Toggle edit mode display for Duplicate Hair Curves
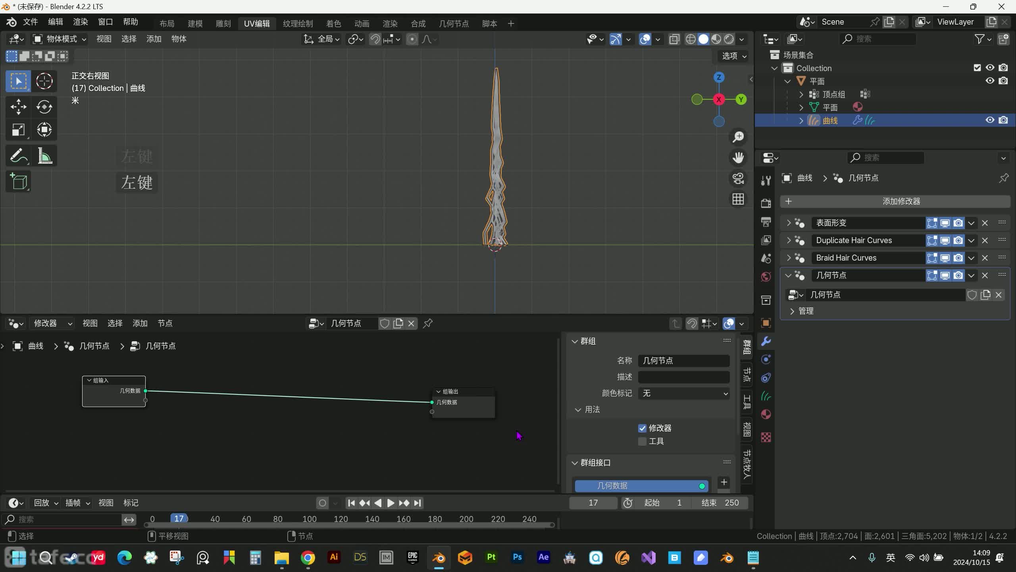The height and width of the screenshot is (572, 1016). (x=932, y=240)
